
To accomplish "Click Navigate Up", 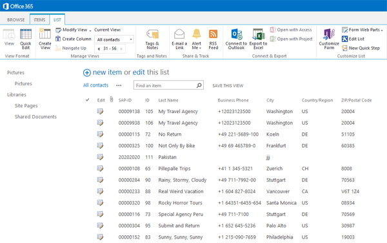I will click(71, 48).
